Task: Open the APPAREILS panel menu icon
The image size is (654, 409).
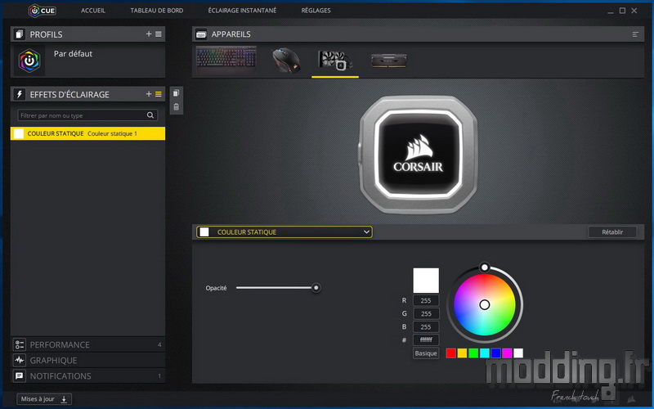Action: click(635, 34)
